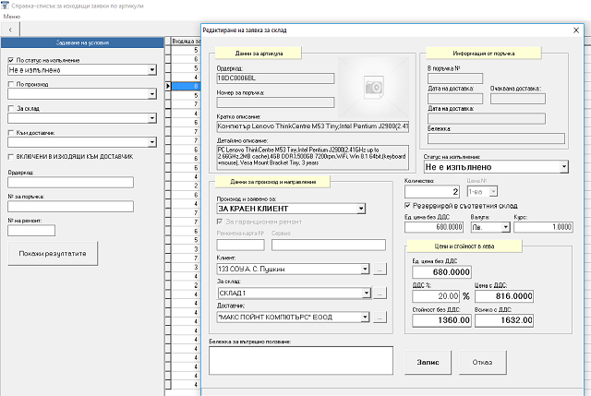
Task: Toggle 'Резервирай в съответния склад' checkbox
Action: [x=407, y=206]
